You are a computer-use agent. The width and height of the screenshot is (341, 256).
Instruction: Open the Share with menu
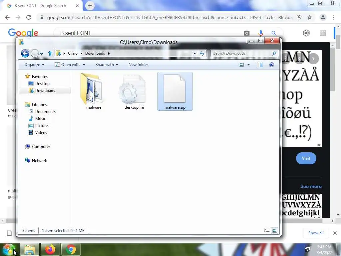[x=107, y=65]
